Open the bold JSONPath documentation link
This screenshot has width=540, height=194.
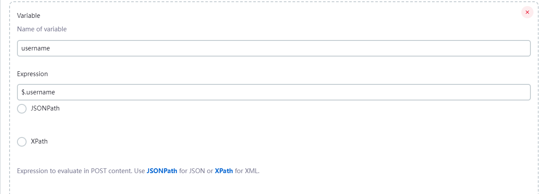162,171
